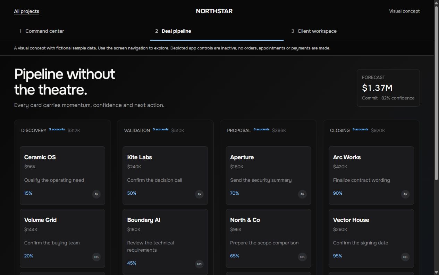This screenshot has height=275, width=439.
Task: Click 45% confidence on Boundary AI
Action: [x=132, y=263]
